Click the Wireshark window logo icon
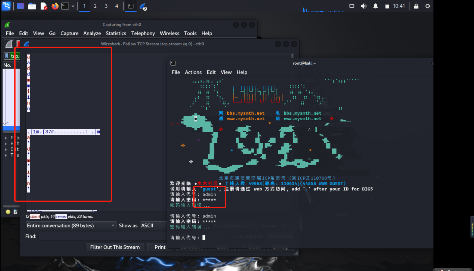Image resolution: width=474 pixels, height=271 pixels. point(7,25)
